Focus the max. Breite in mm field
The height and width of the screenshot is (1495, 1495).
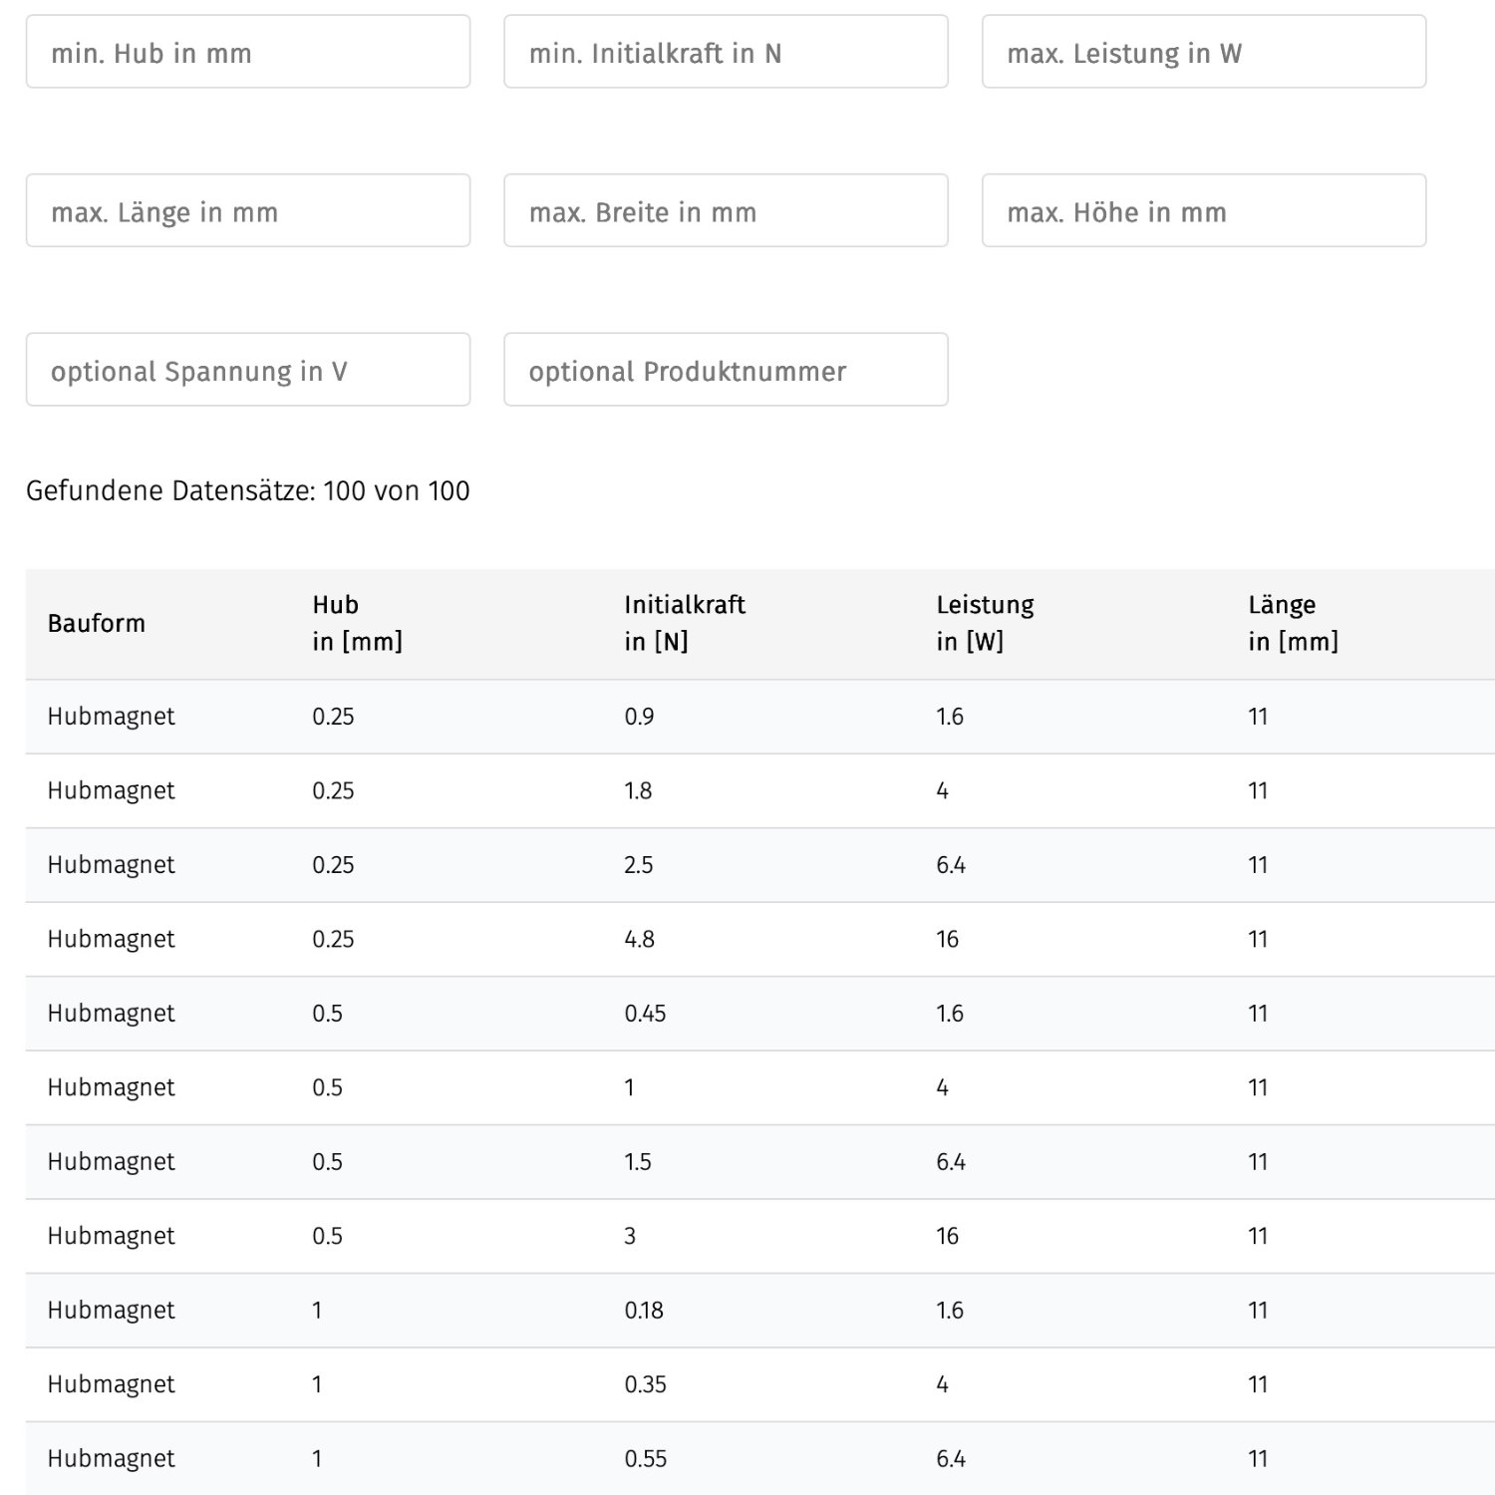point(725,211)
